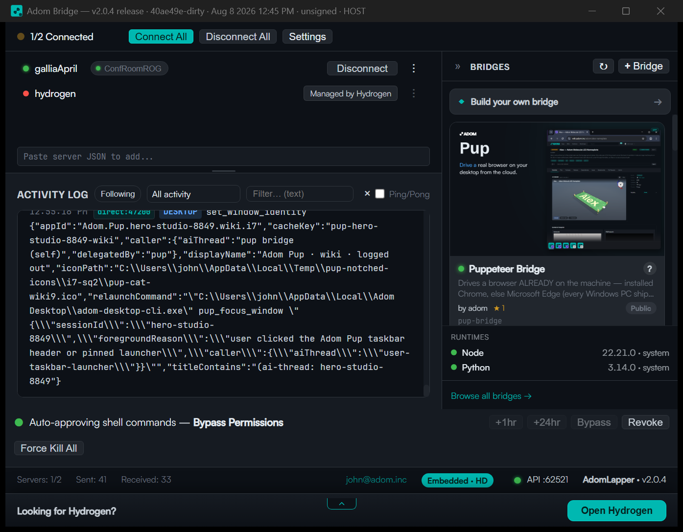This screenshot has height=532, width=683.
Task: Focus the Paste server JSON input field
Action: (223, 157)
